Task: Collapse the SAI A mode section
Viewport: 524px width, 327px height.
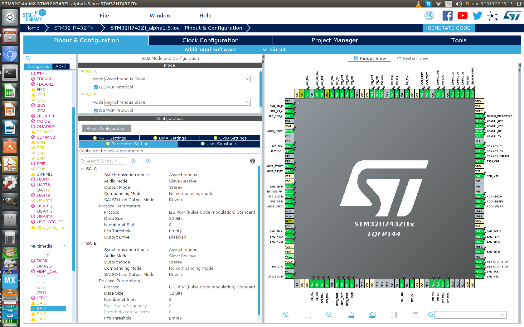Action: click(83, 71)
